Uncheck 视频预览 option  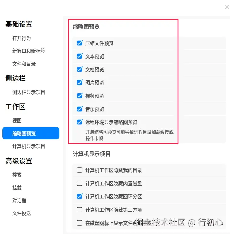pyautogui.click(x=79, y=96)
